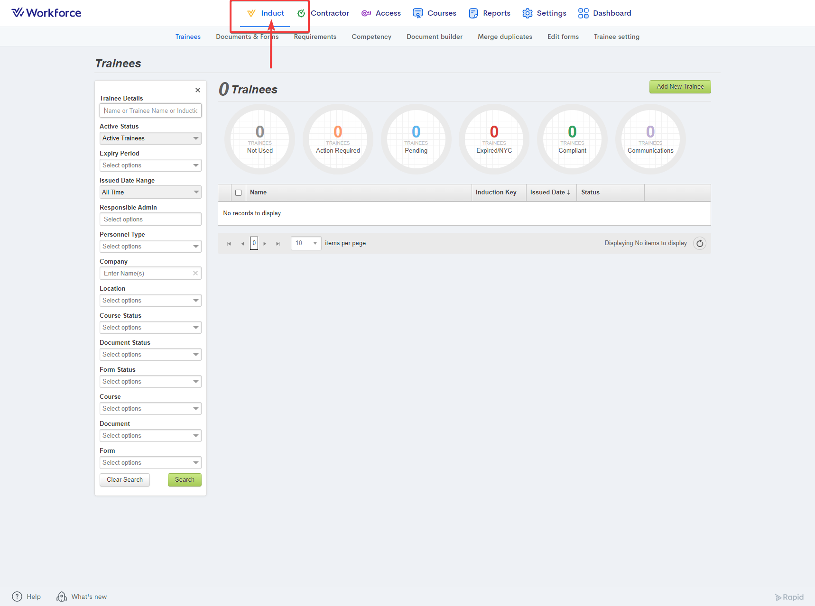The image size is (815, 606).
Task: Open the Issued Date Range dropdown
Action: 150,193
